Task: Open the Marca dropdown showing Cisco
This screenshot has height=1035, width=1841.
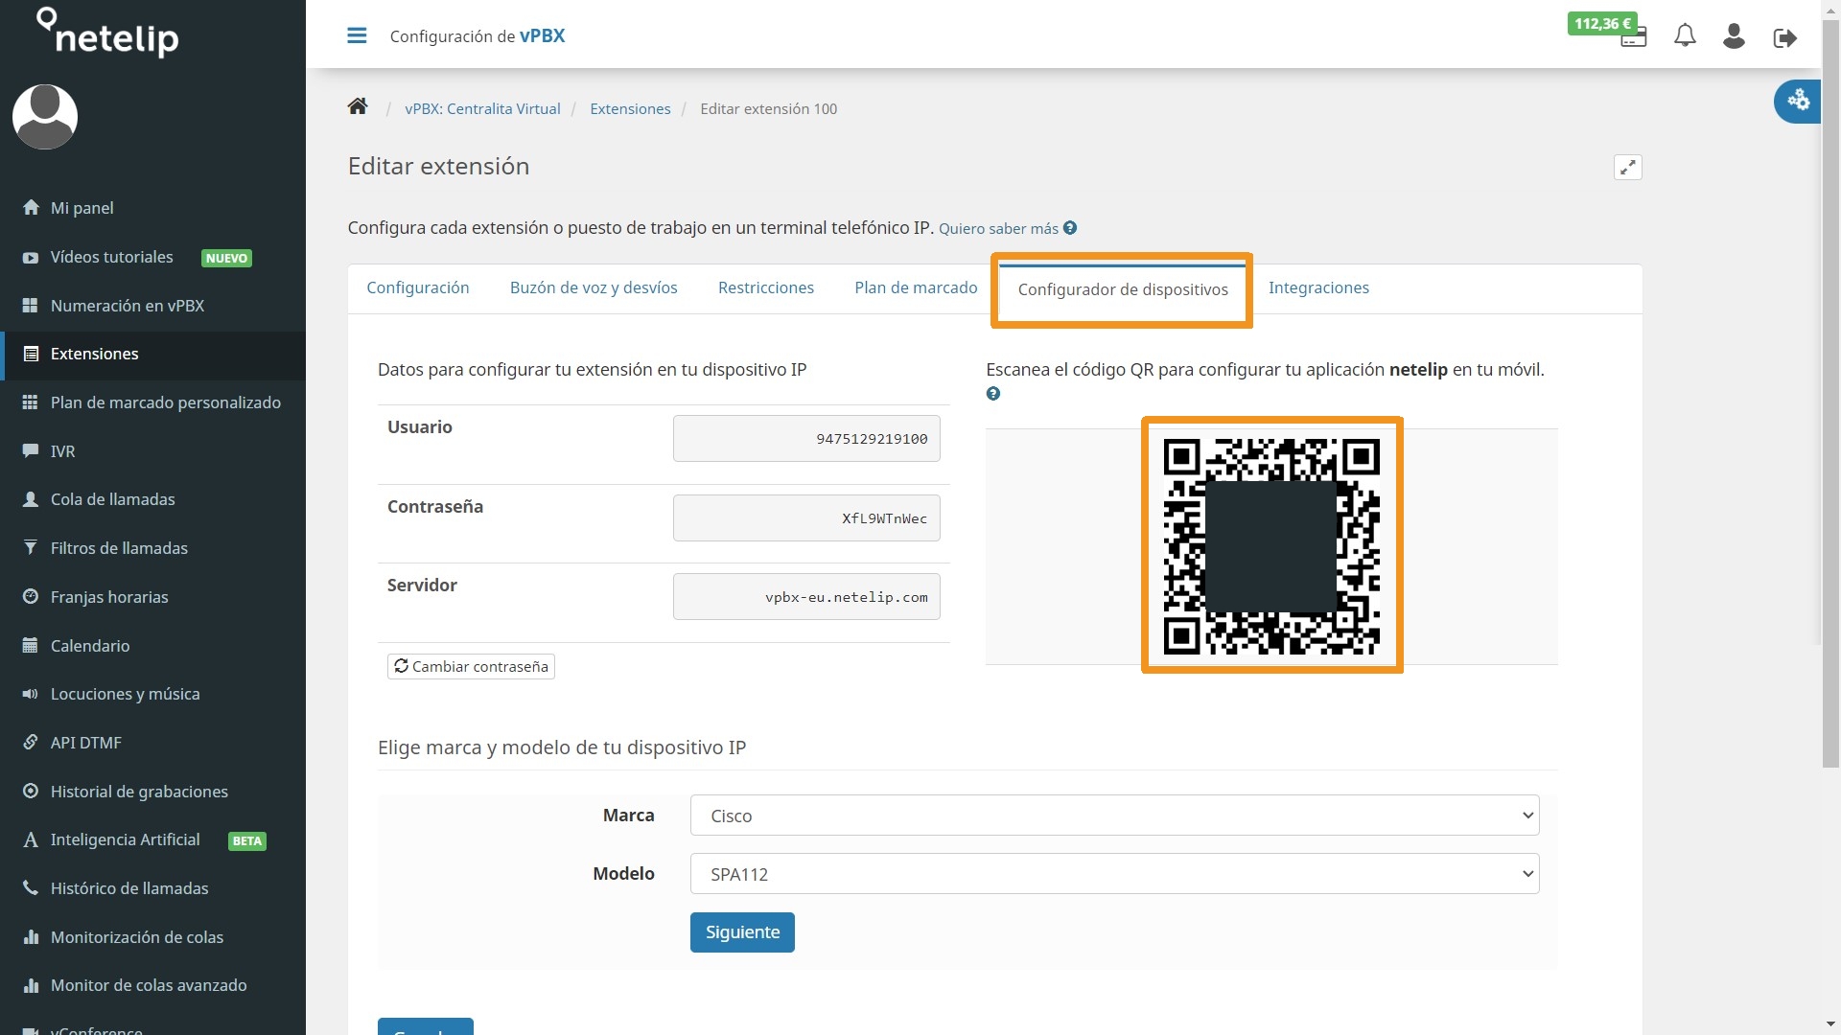Action: 1114,816
